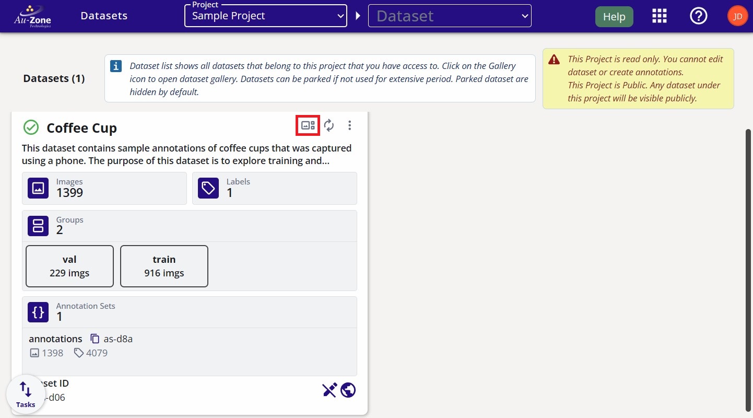
Task: Refresh the Coffee Cup dataset
Action: pos(329,125)
